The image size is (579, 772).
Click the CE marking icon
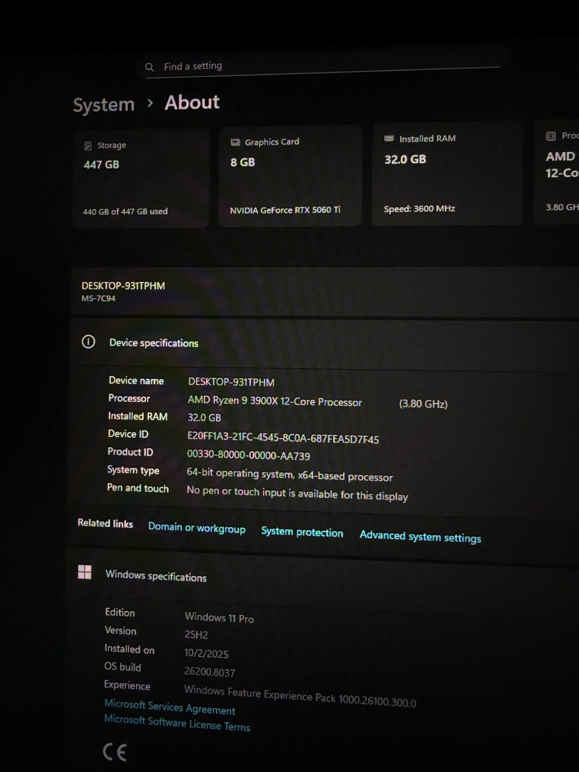pos(115,752)
